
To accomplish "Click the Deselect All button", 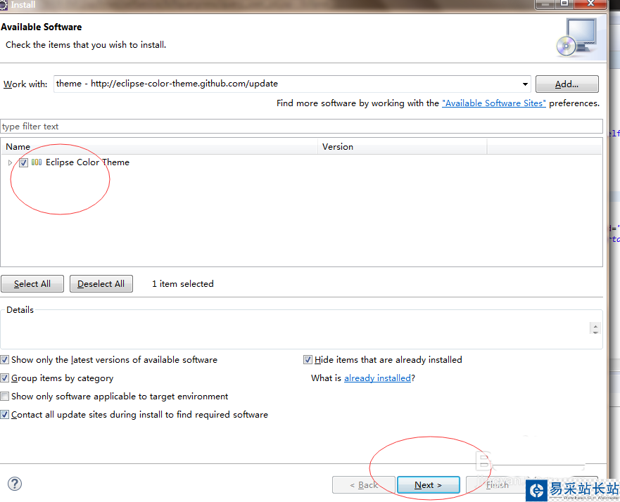I will pyautogui.click(x=101, y=284).
